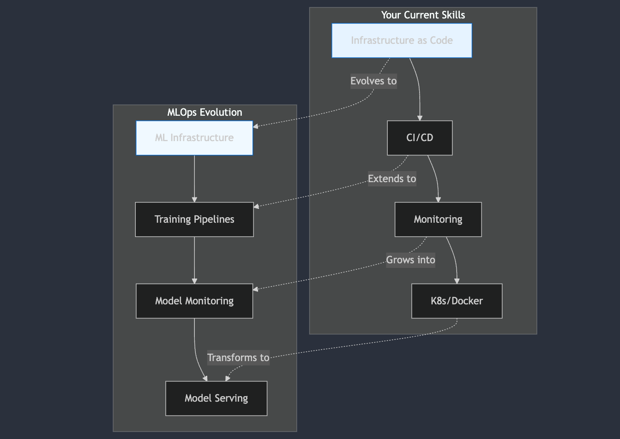Click the CI/CD node

click(x=419, y=137)
